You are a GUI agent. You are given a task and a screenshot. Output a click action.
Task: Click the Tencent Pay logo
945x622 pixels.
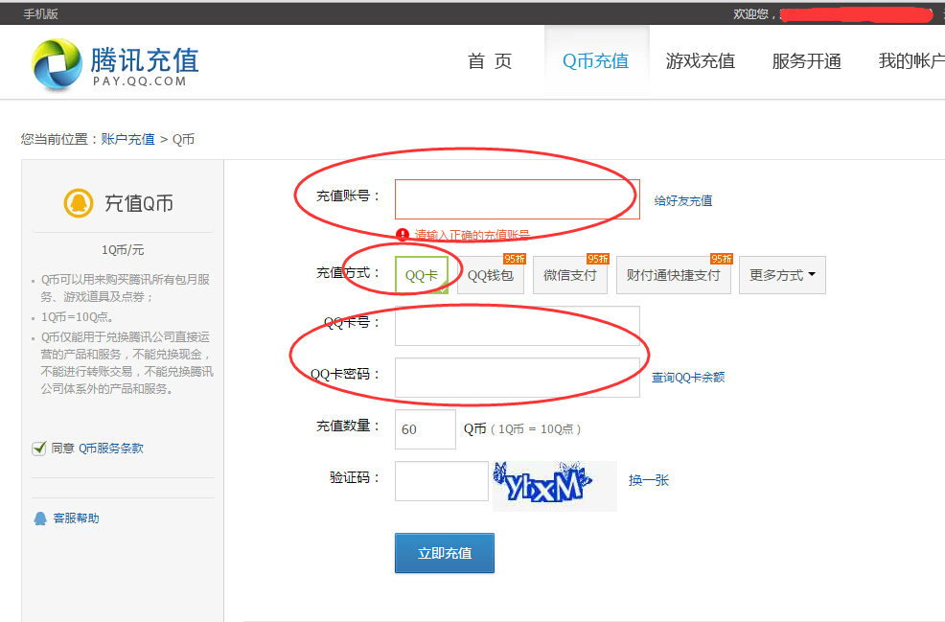114,64
